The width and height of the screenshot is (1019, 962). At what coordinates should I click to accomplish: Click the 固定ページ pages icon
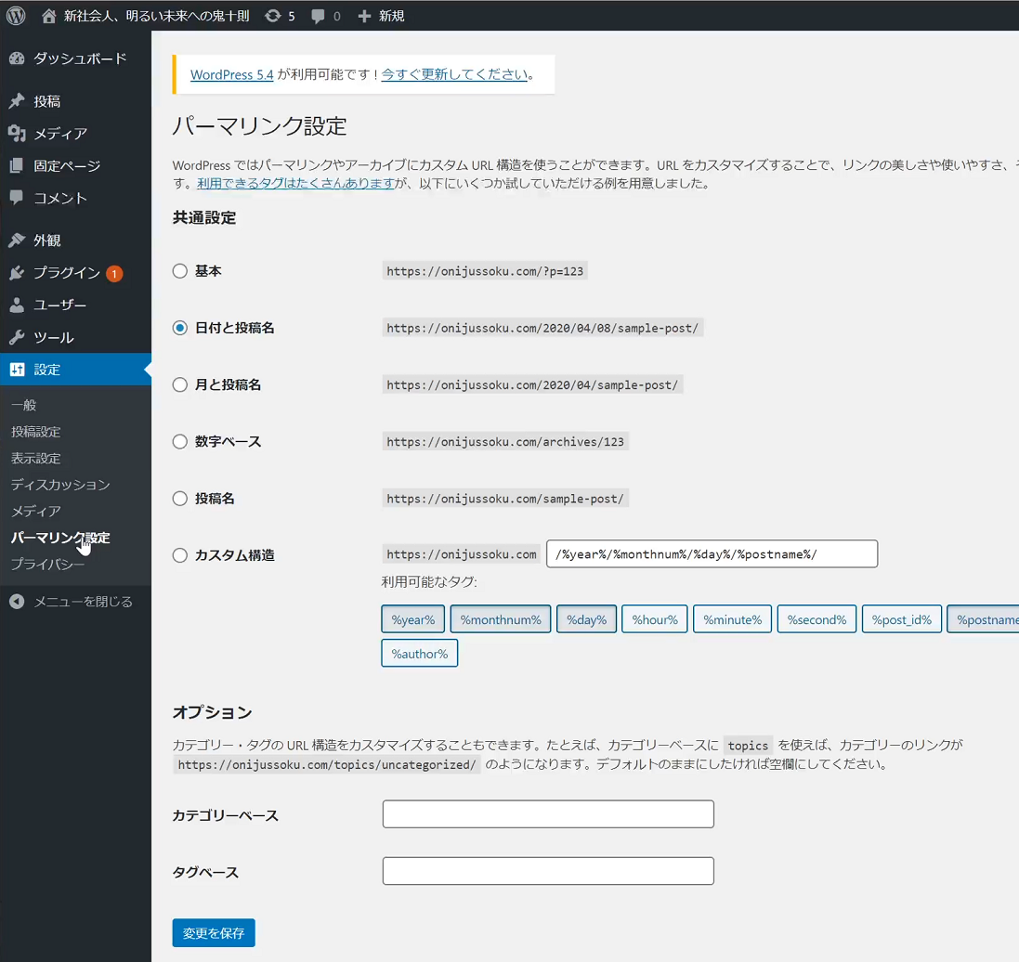[x=17, y=165]
